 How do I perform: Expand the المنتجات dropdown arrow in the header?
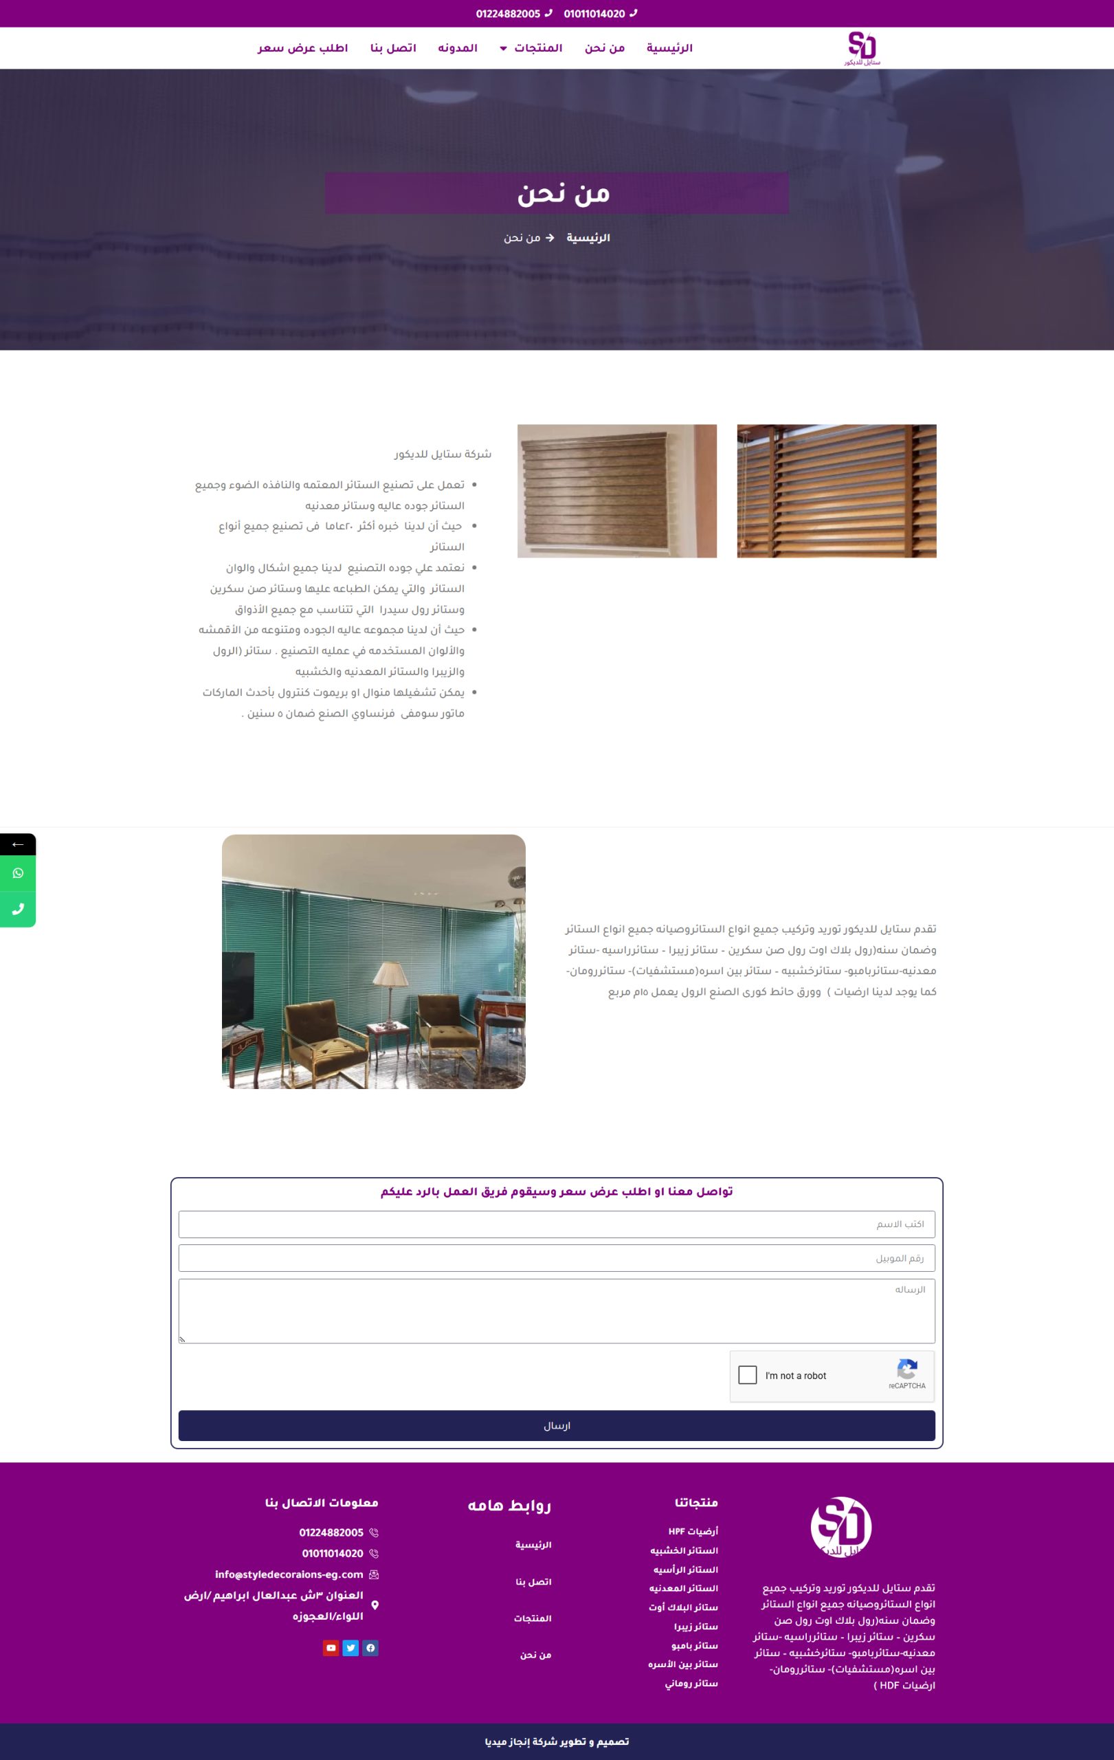tap(503, 49)
